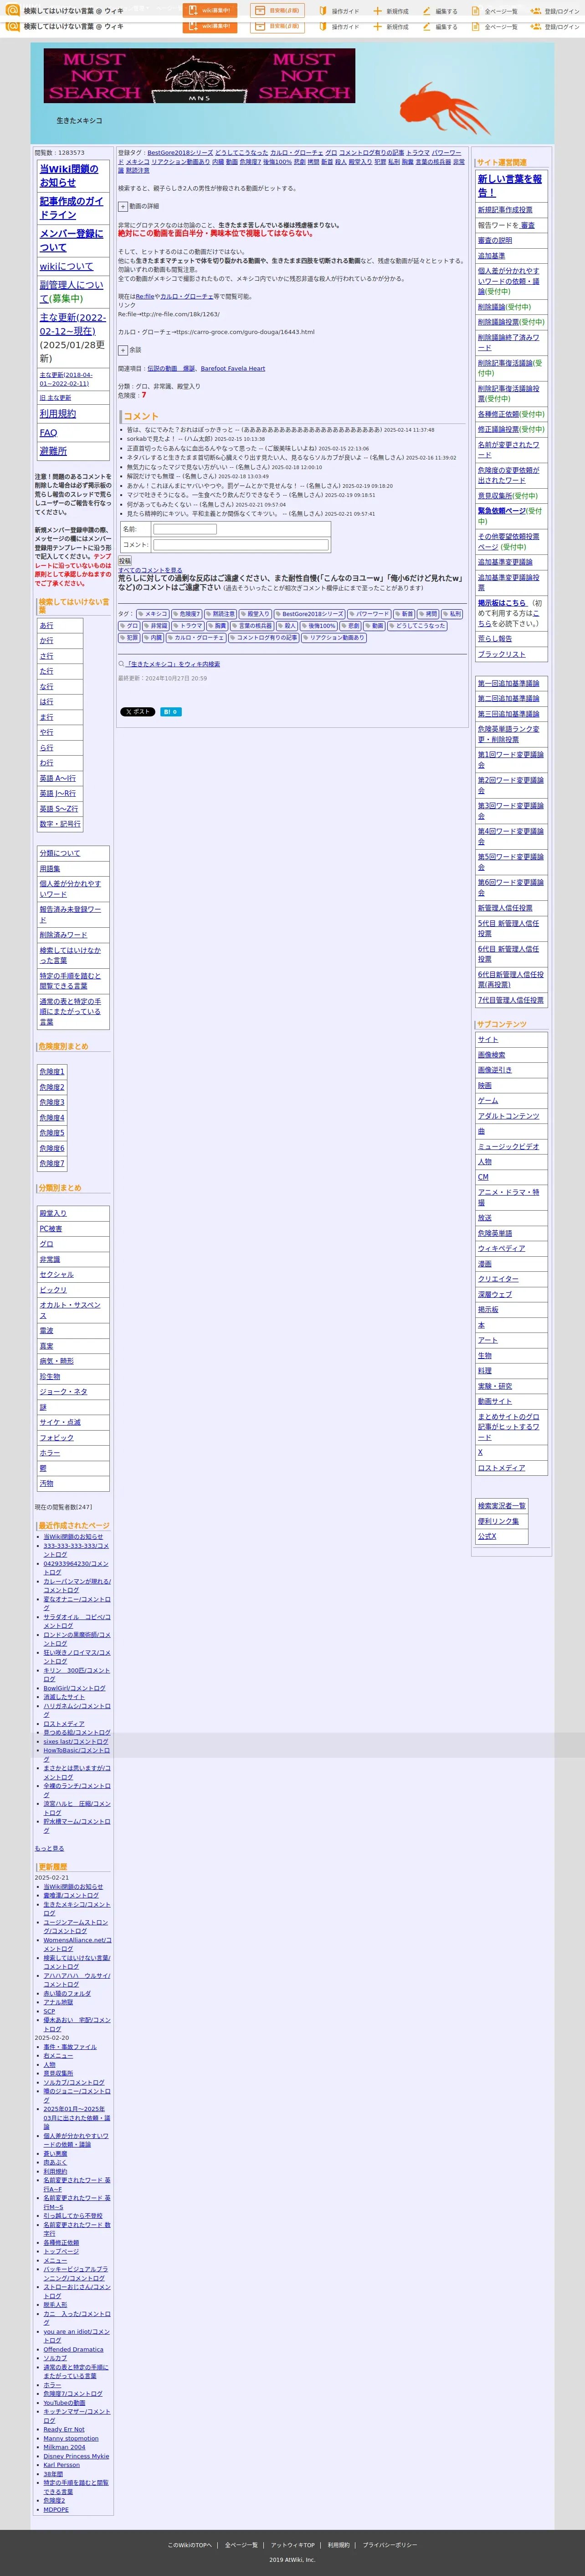
Task: Open 分類について link
Action: [60, 853]
